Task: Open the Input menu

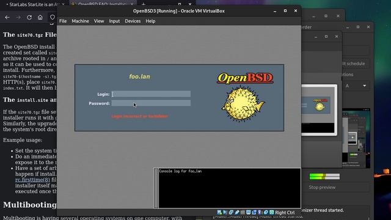Action: (114, 21)
